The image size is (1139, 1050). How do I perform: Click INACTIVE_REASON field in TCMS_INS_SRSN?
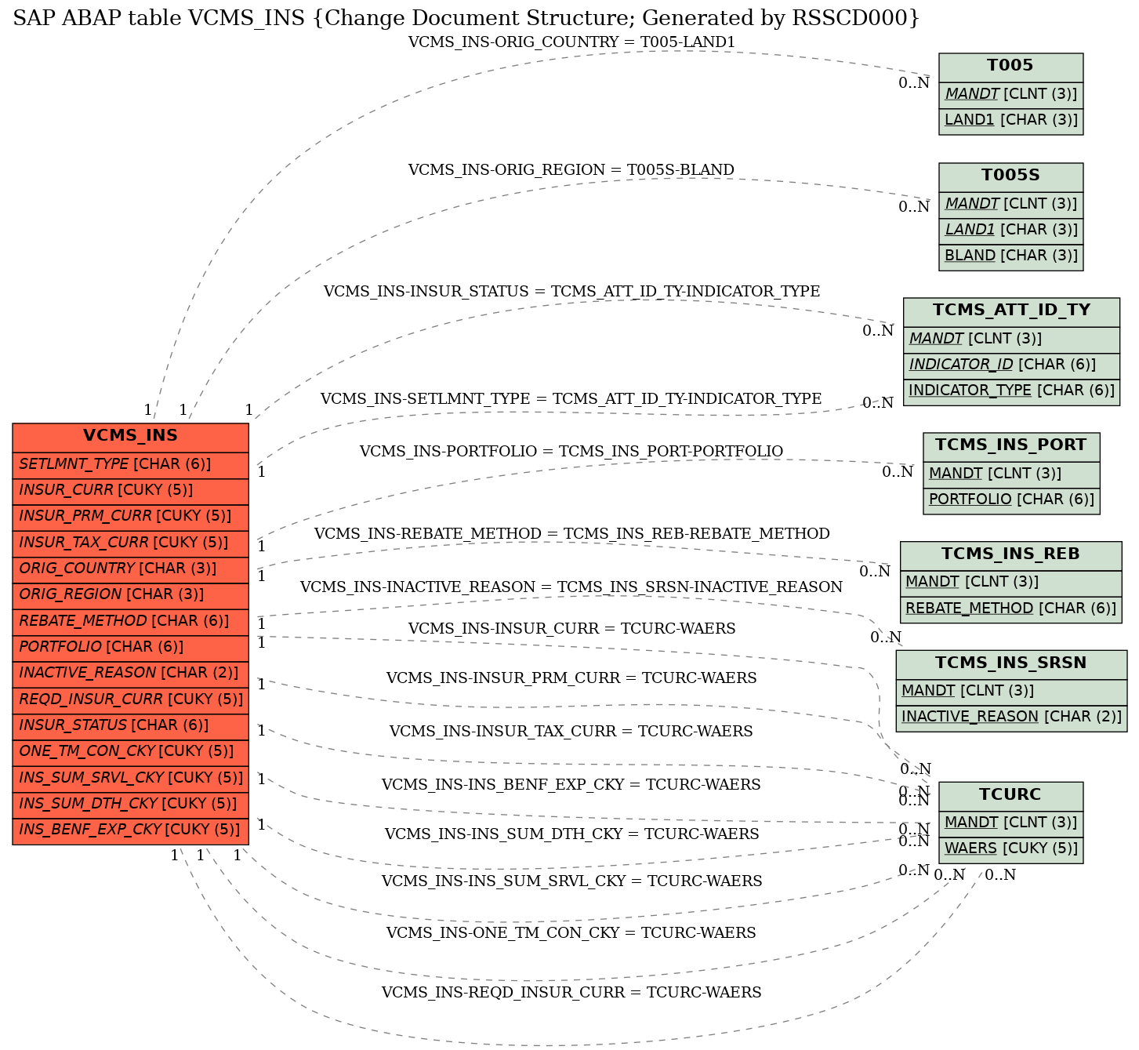click(x=1011, y=718)
